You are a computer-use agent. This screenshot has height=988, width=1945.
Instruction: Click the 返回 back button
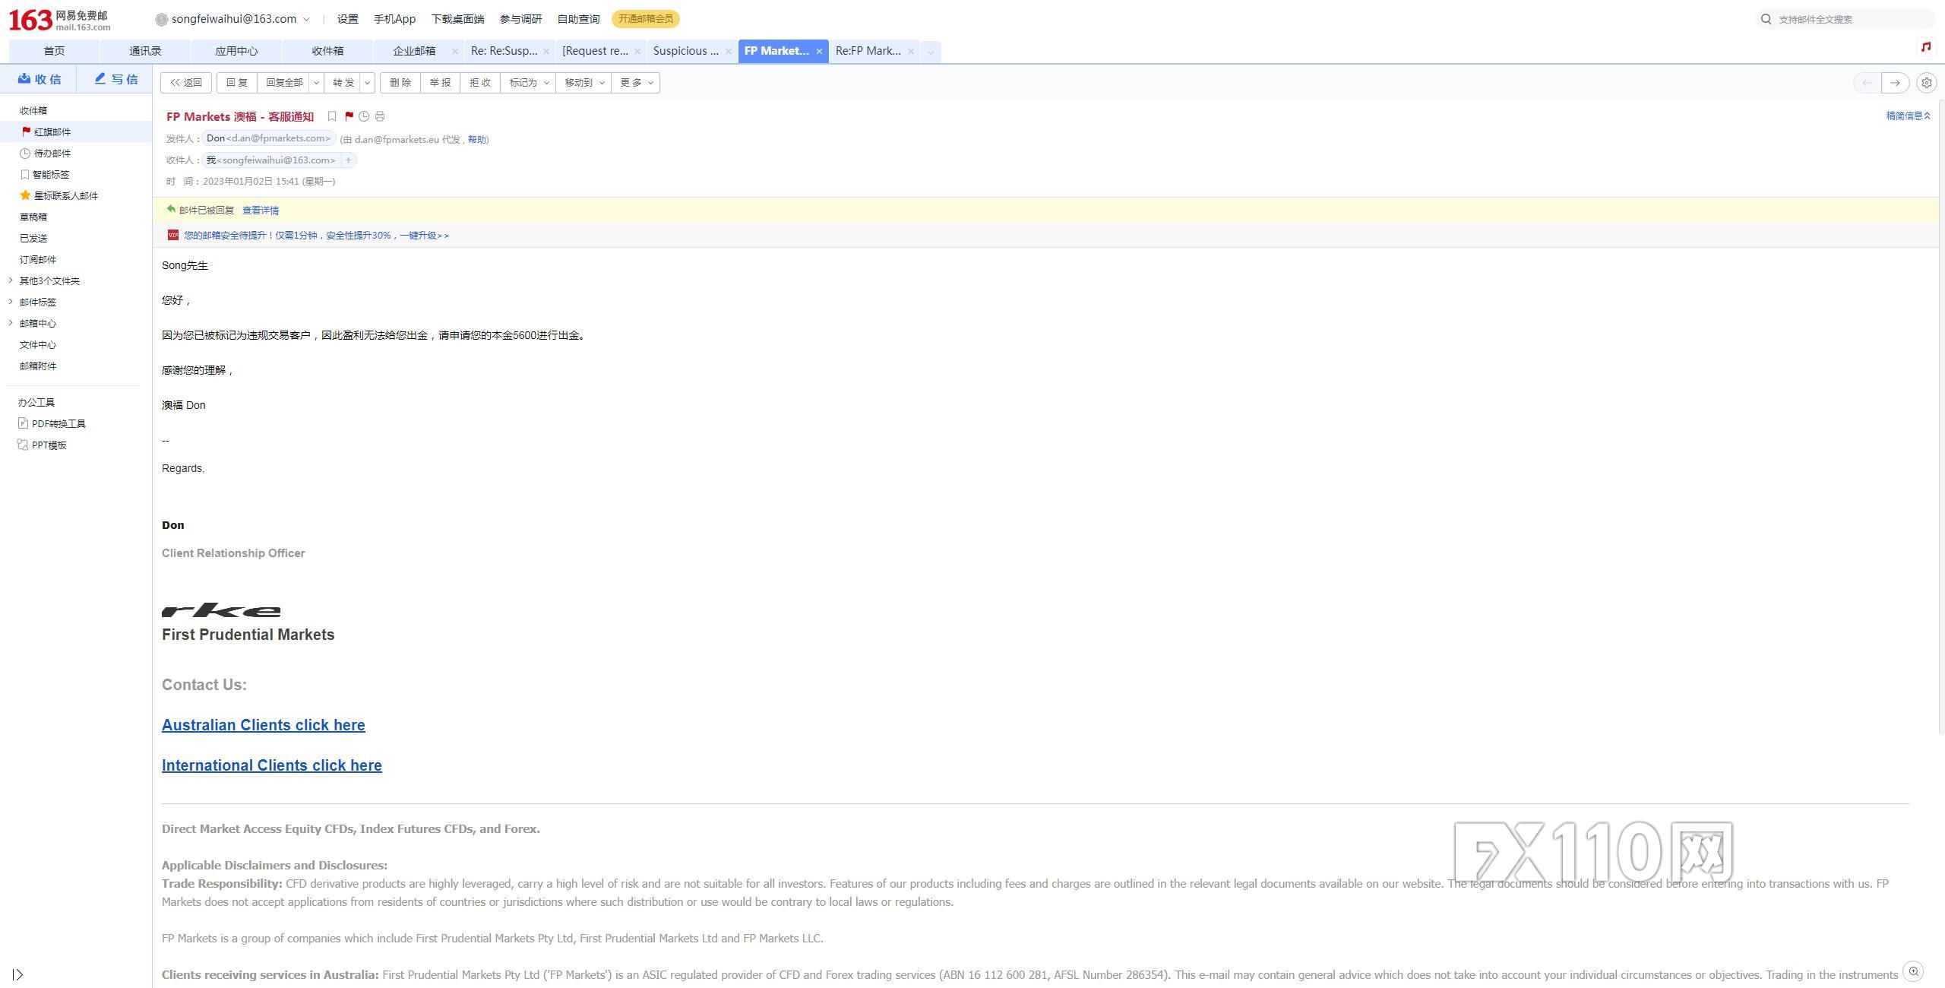[186, 83]
